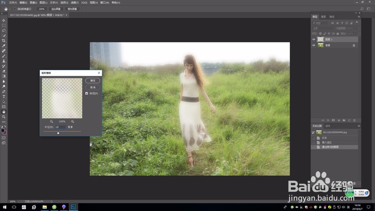Select the Gradient tool

[4, 76]
